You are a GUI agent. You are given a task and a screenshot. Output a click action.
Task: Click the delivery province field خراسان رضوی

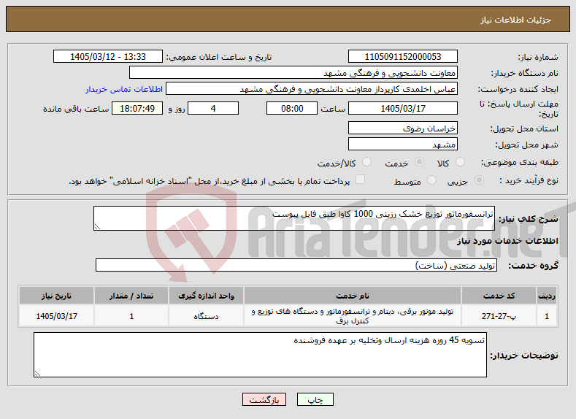coord(402,128)
